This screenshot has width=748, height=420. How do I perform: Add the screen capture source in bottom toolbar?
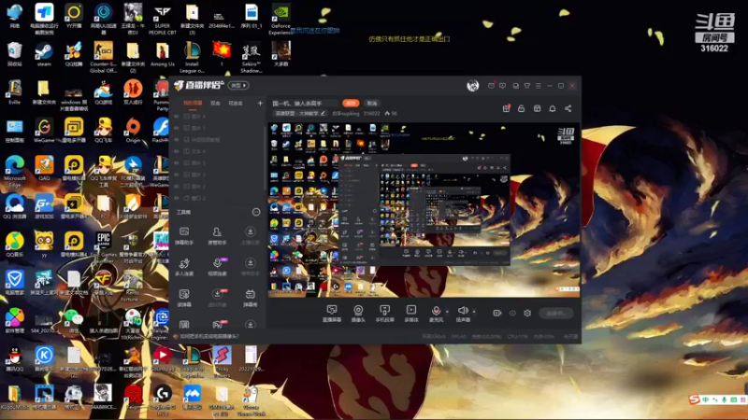pyautogui.click(x=332, y=314)
